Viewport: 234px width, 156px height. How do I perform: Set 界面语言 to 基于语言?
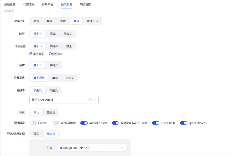(x=39, y=78)
